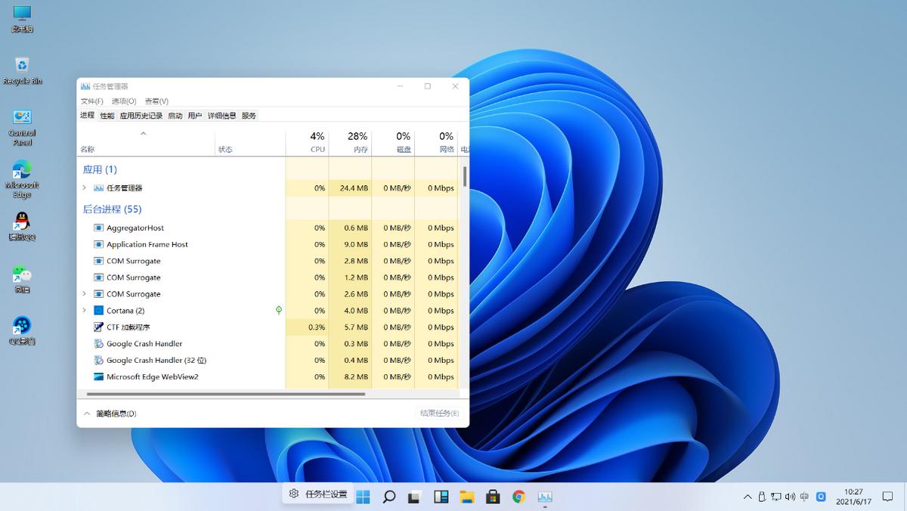Click the volume icon in the system tray

(790, 497)
